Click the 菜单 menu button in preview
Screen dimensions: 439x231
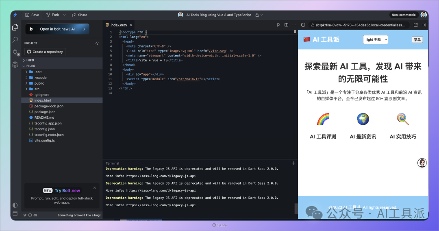coord(417,39)
